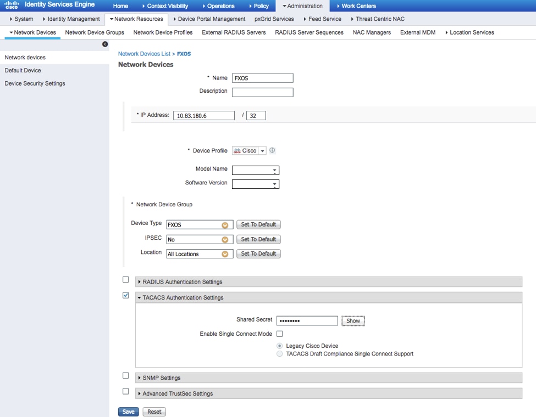Screen dimensions: 536x417
Task: Open Location orange dropdown arrow
Action: click(225, 254)
